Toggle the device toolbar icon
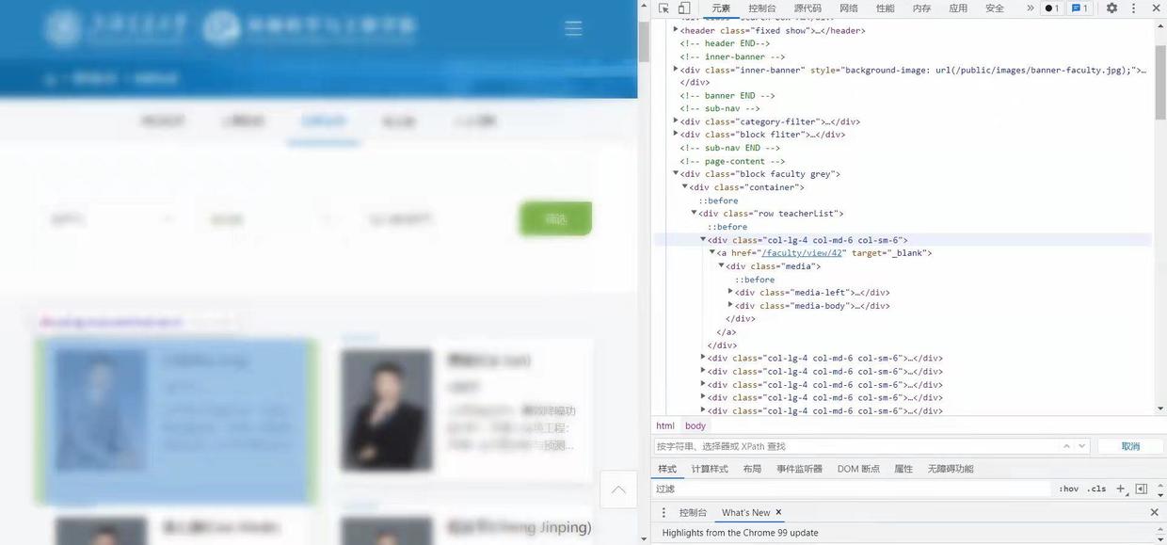1167x545 pixels. click(x=684, y=8)
